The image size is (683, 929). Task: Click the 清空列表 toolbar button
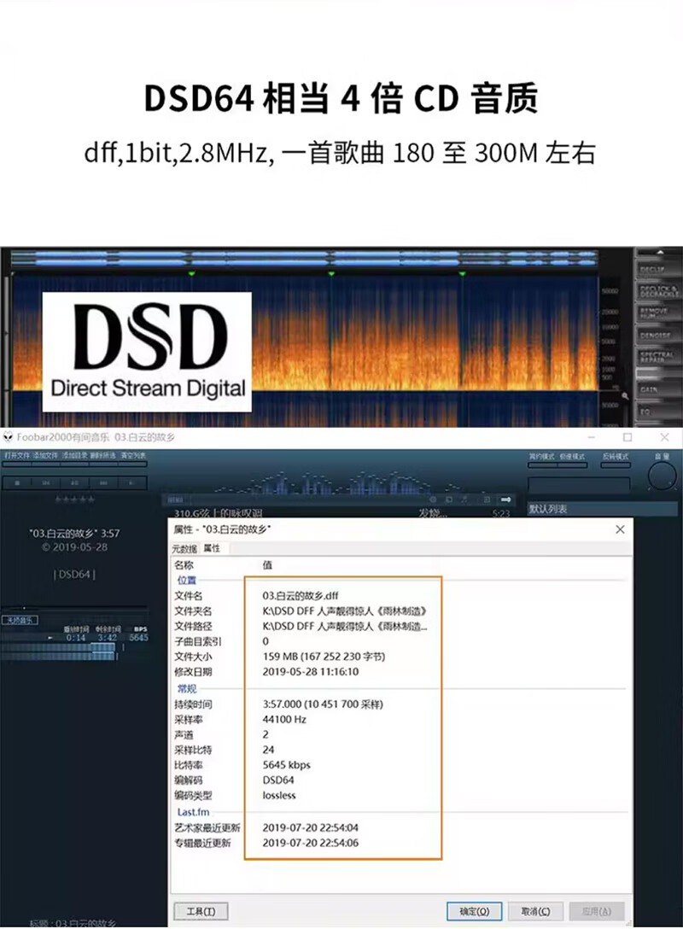coord(132,456)
